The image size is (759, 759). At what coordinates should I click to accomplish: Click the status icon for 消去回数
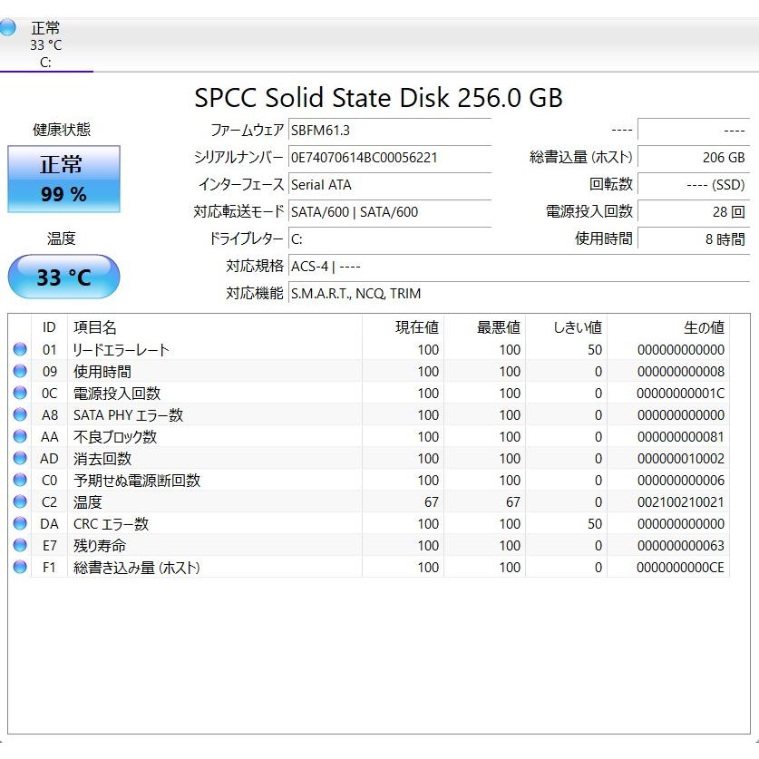click(x=20, y=458)
